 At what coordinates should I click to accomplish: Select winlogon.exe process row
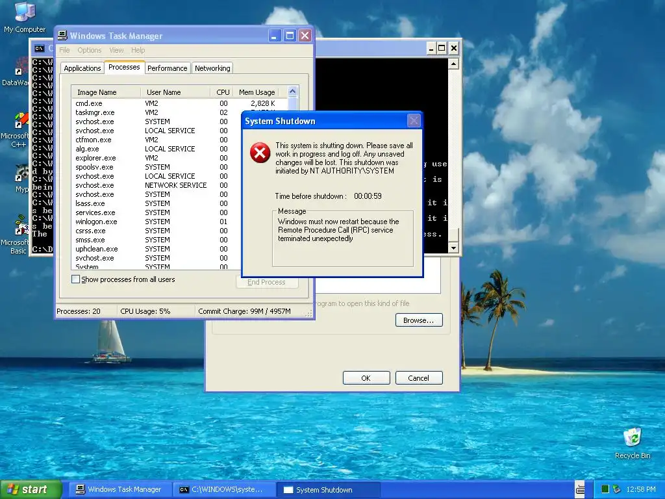click(x=156, y=222)
